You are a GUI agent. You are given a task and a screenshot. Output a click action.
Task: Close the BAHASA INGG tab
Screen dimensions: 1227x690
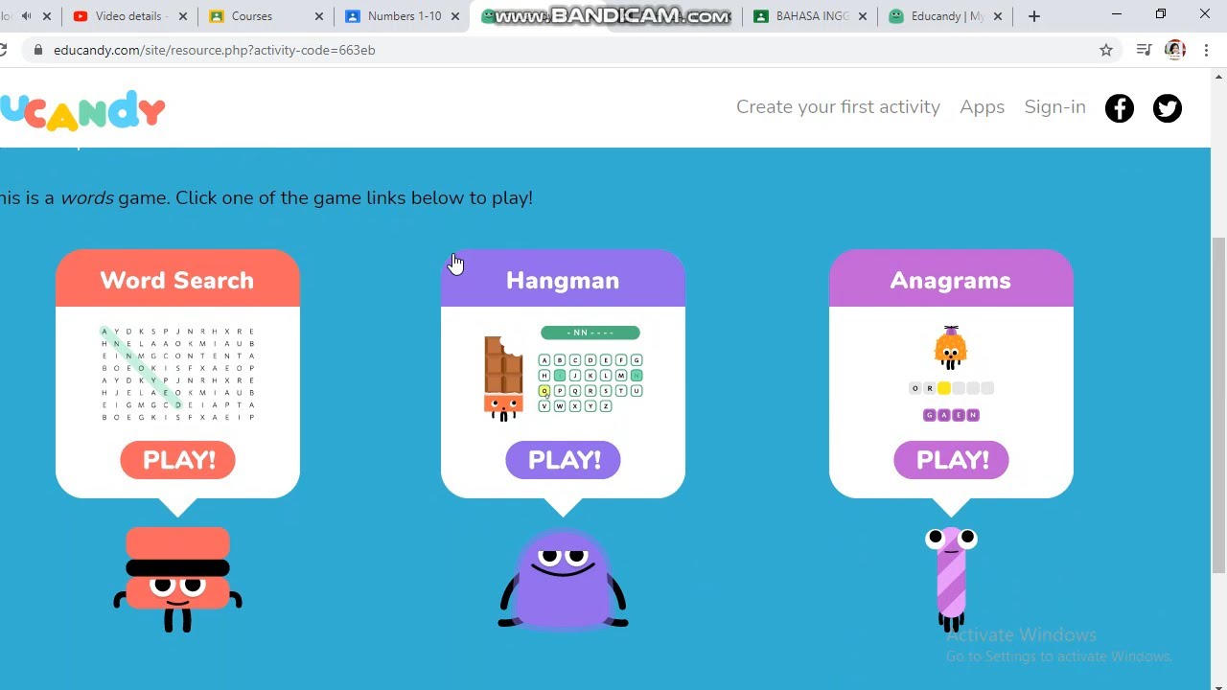click(862, 16)
